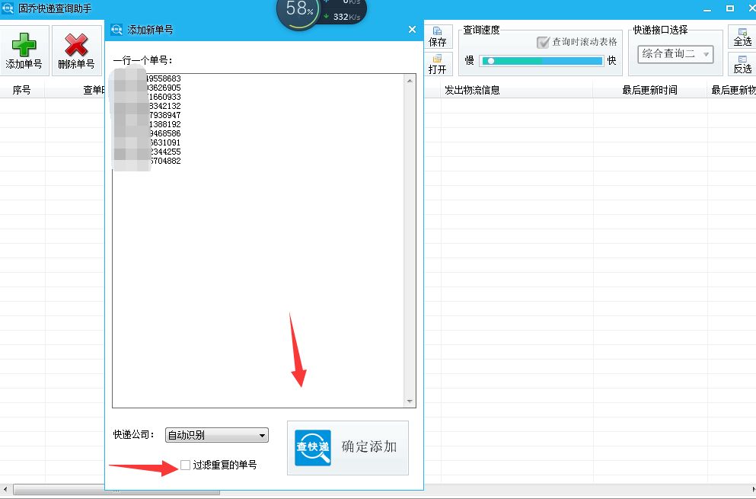
Task: Enable the 过滤重复的单号 checkbox
Action: [184, 464]
